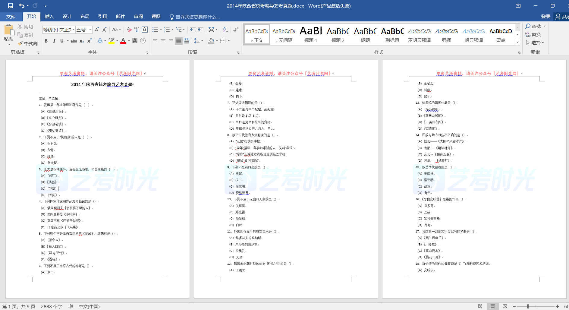Screen dimensions: 569x310
Task: Click the bulleted list icon
Action: tap(155, 30)
